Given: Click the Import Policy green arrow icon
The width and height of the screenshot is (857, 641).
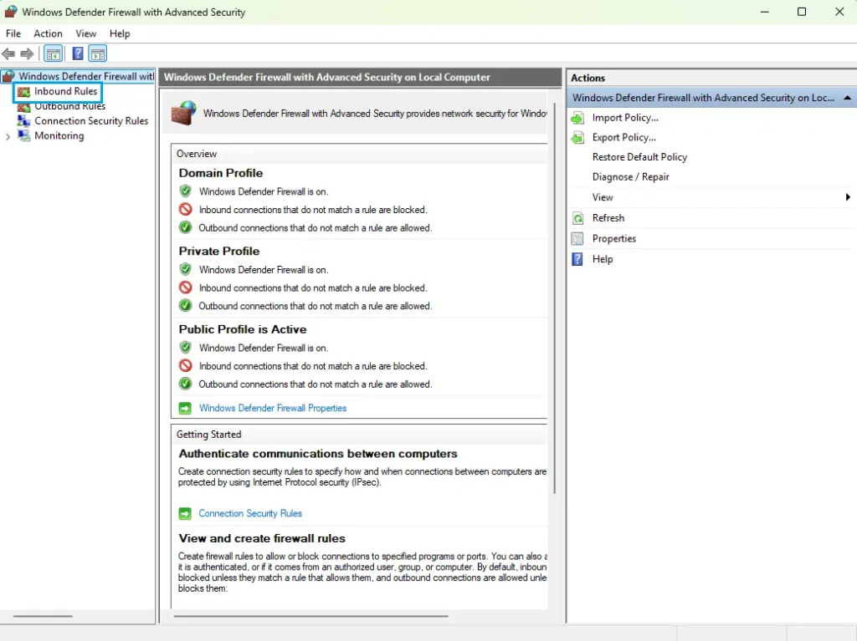Looking at the screenshot, I should (x=577, y=118).
